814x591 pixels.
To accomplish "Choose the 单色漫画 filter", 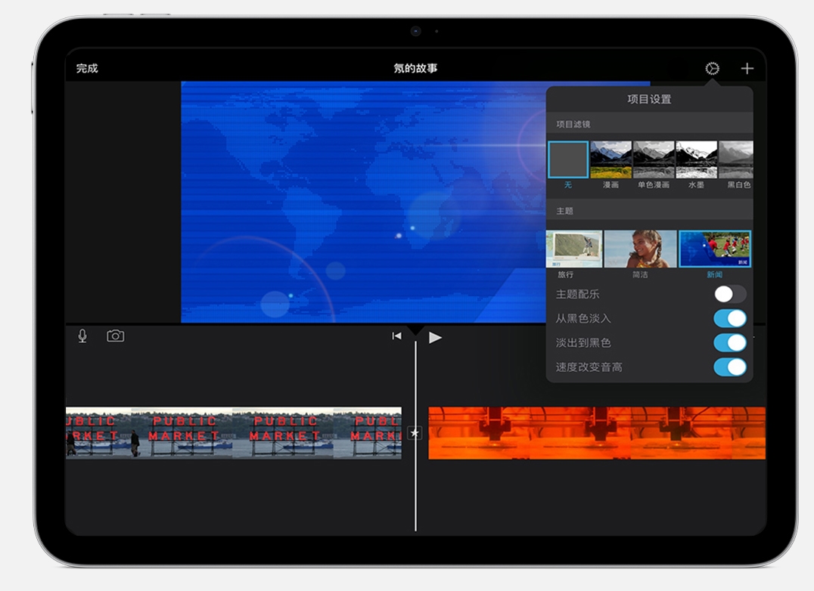I will pyautogui.click(x=654, y=159).
